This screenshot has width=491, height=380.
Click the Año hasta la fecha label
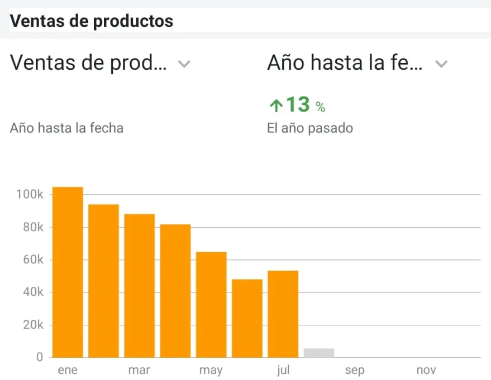[x=66, y=128]
